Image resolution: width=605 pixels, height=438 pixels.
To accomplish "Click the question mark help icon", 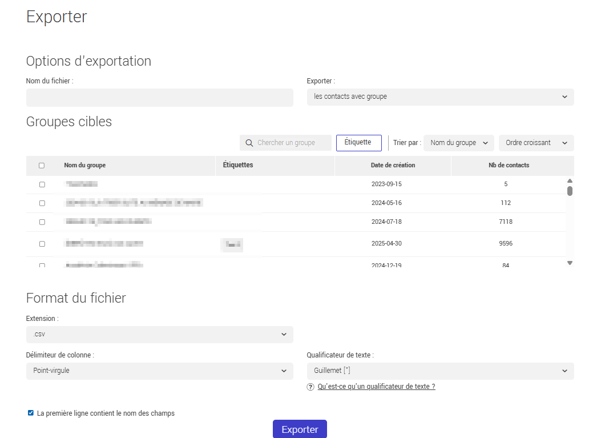I will [309, 387].
